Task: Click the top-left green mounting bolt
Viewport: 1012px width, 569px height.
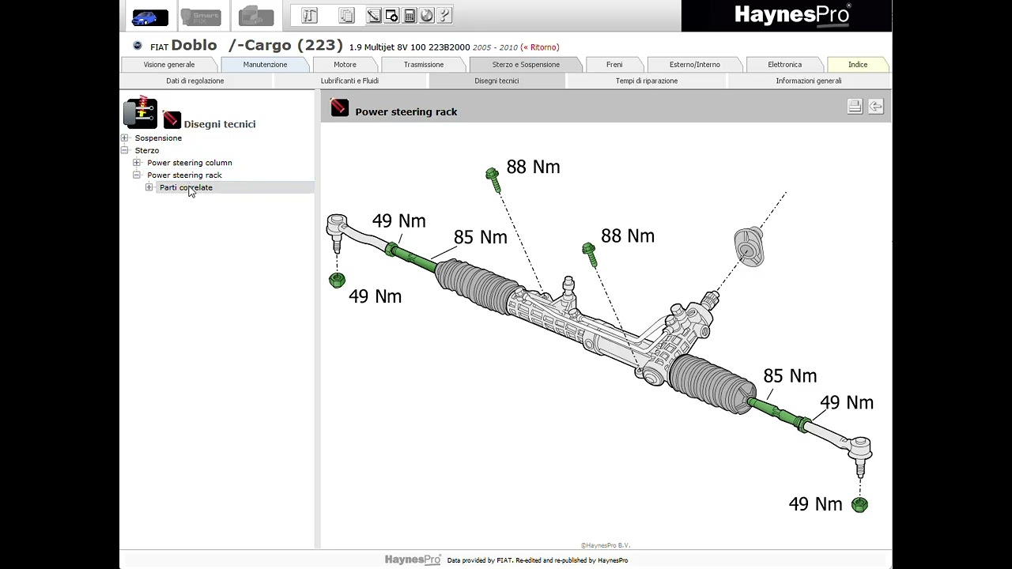Action: (x=493, y=179)
